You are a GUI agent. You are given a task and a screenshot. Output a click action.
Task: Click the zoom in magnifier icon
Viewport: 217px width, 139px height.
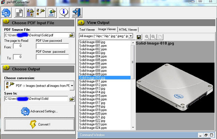tap(154, 37)
